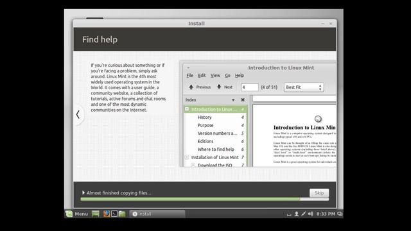The height and width of the screenshot is (231, 411).
Task: Click the Linux Mint logo on document page
Action: tap(318, 119)
